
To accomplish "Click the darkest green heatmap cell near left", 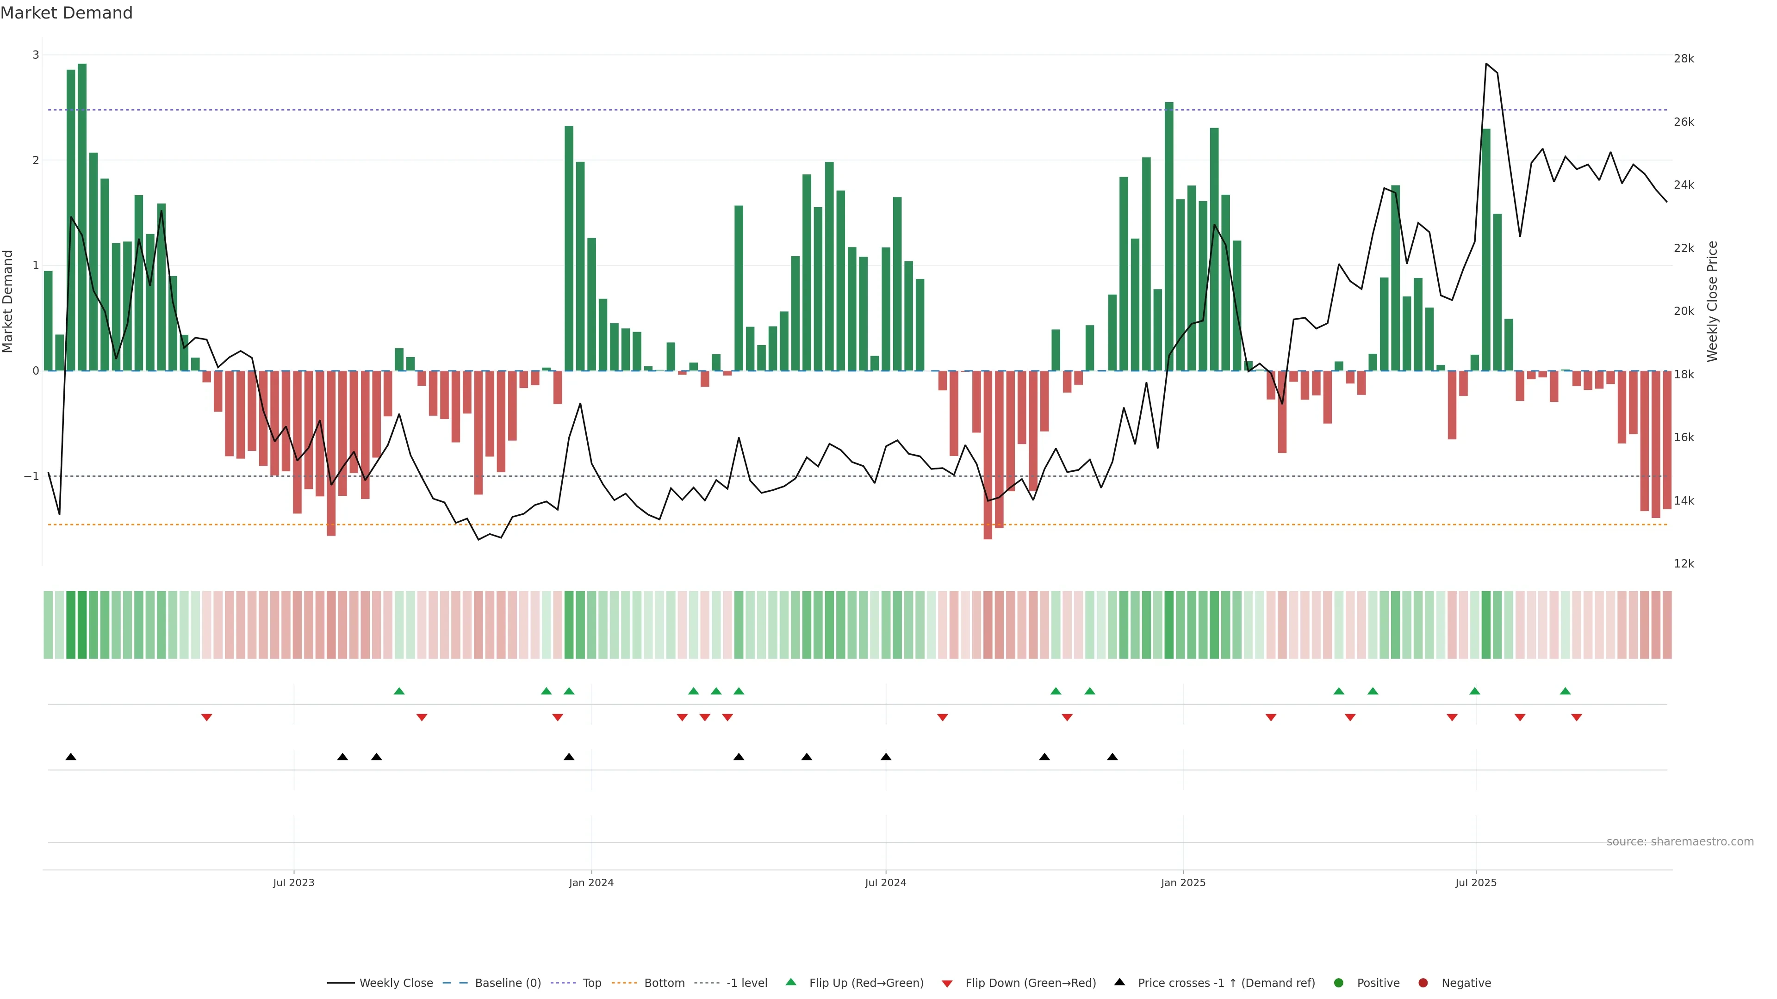I will click(x=82, y=625).
